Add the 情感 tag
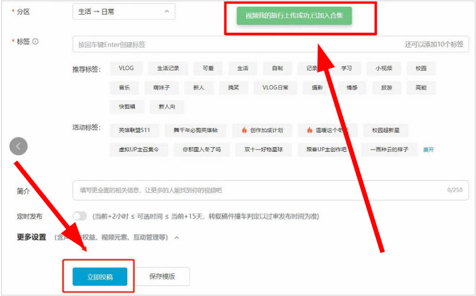476x296 pixels. (x=352, y=87)
